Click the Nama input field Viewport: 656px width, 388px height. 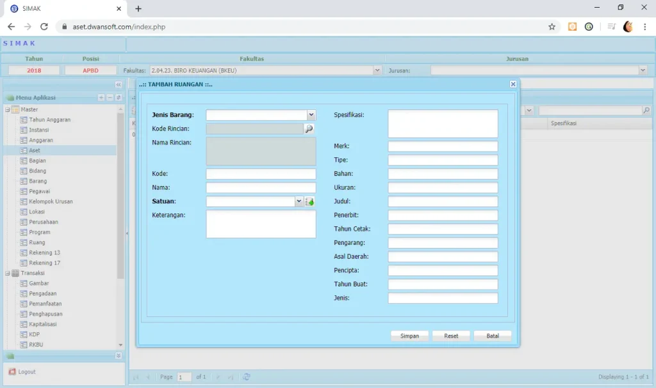tap(261, 187)
